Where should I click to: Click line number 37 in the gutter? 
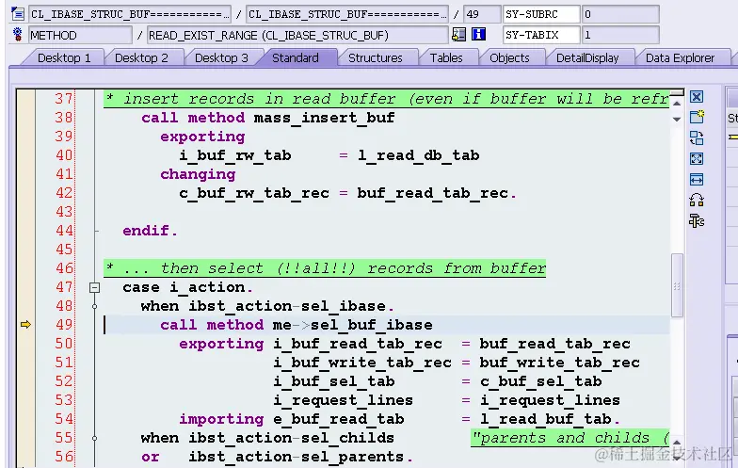click(64, 98)
